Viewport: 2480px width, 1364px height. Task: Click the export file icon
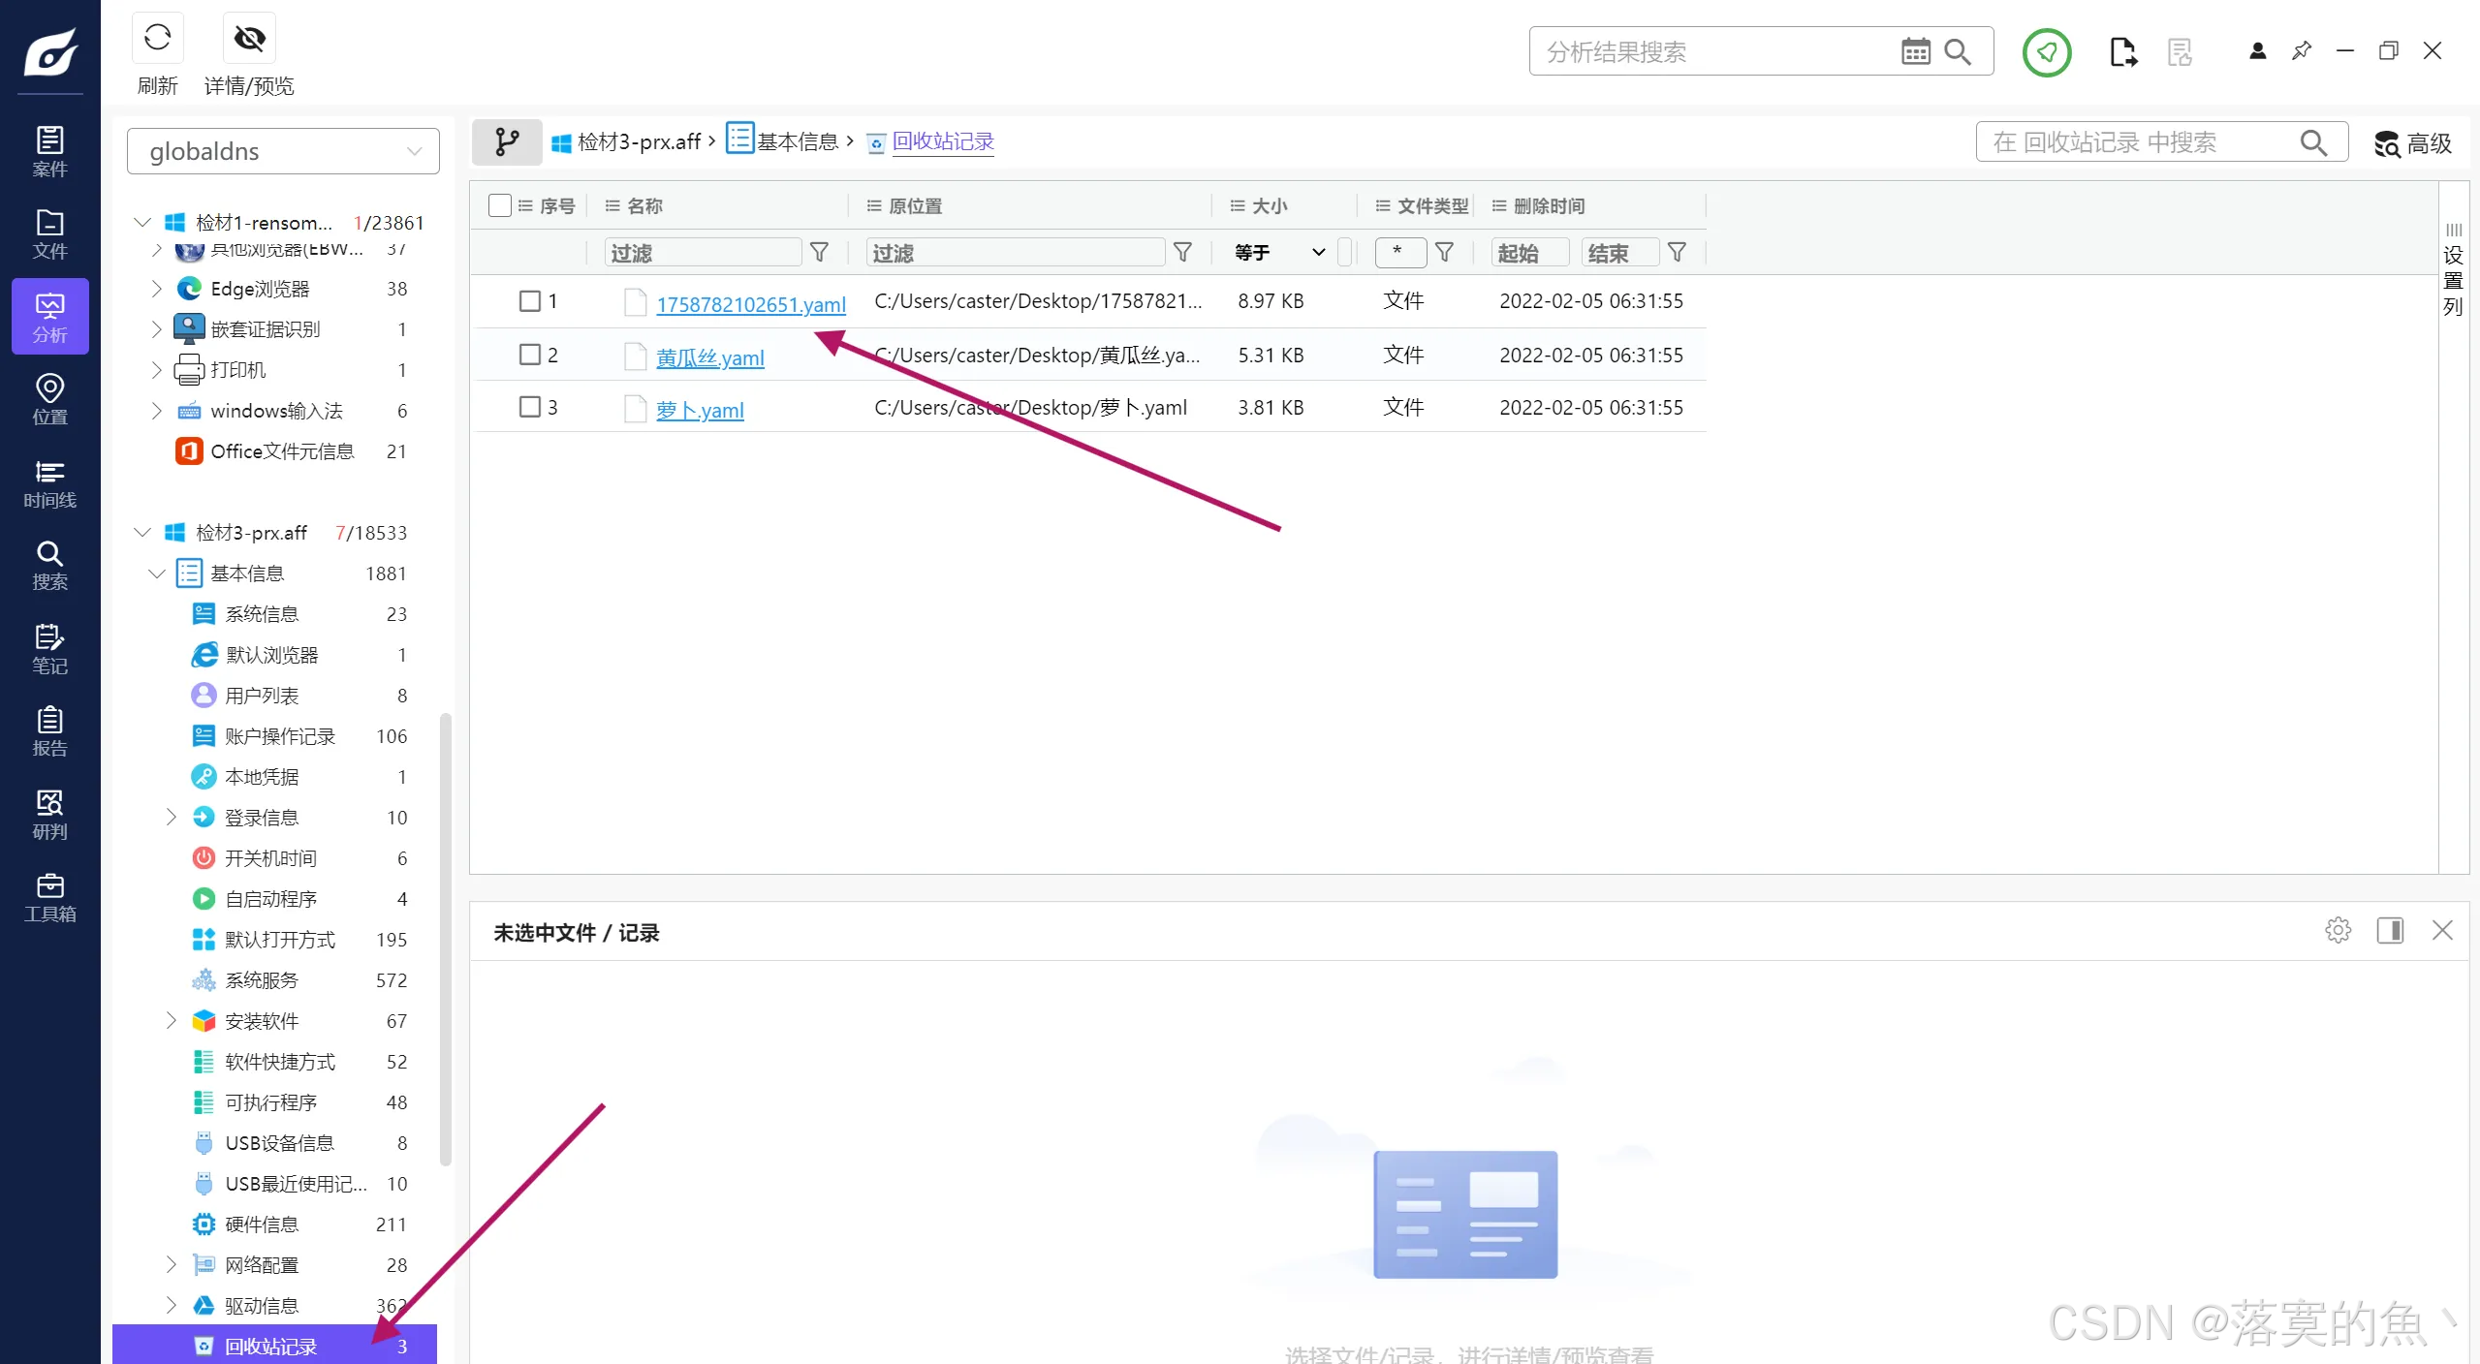coord(2122,51)
